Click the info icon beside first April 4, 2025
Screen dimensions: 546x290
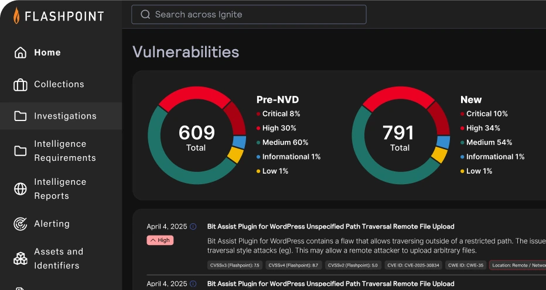193,227
